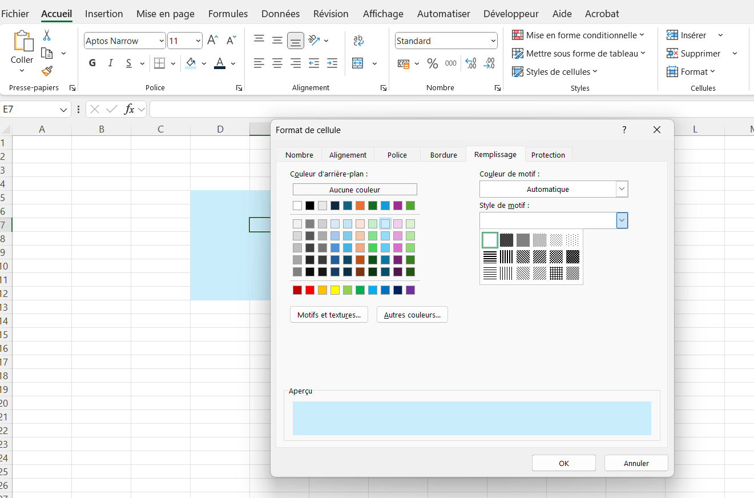Screen dimensions: 754x498
Task: Open the Révision menu
Action: [x=330, y=13]
